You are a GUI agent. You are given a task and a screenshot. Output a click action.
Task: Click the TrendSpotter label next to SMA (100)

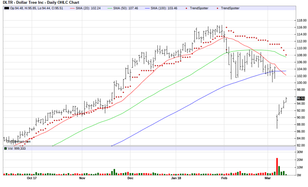(199, 8)
